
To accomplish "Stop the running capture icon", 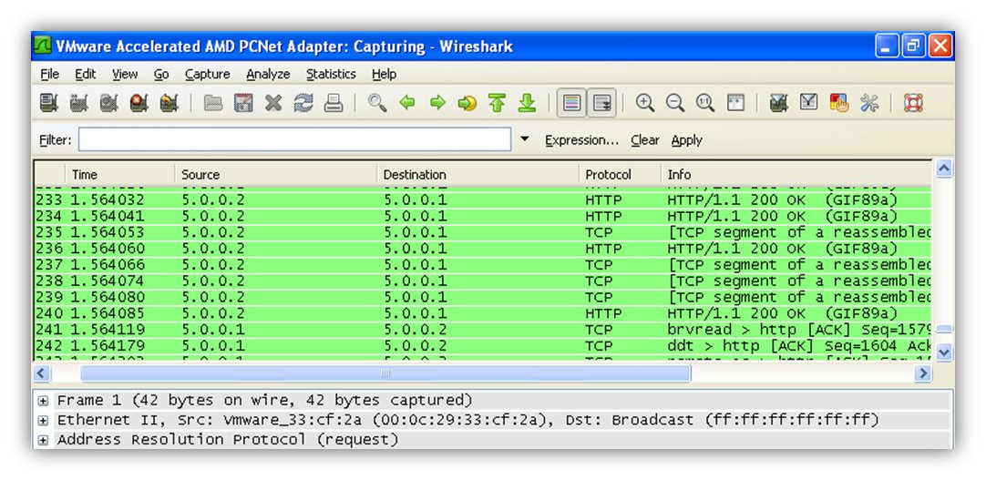I will pyautogui.click(x=139, y=102).
